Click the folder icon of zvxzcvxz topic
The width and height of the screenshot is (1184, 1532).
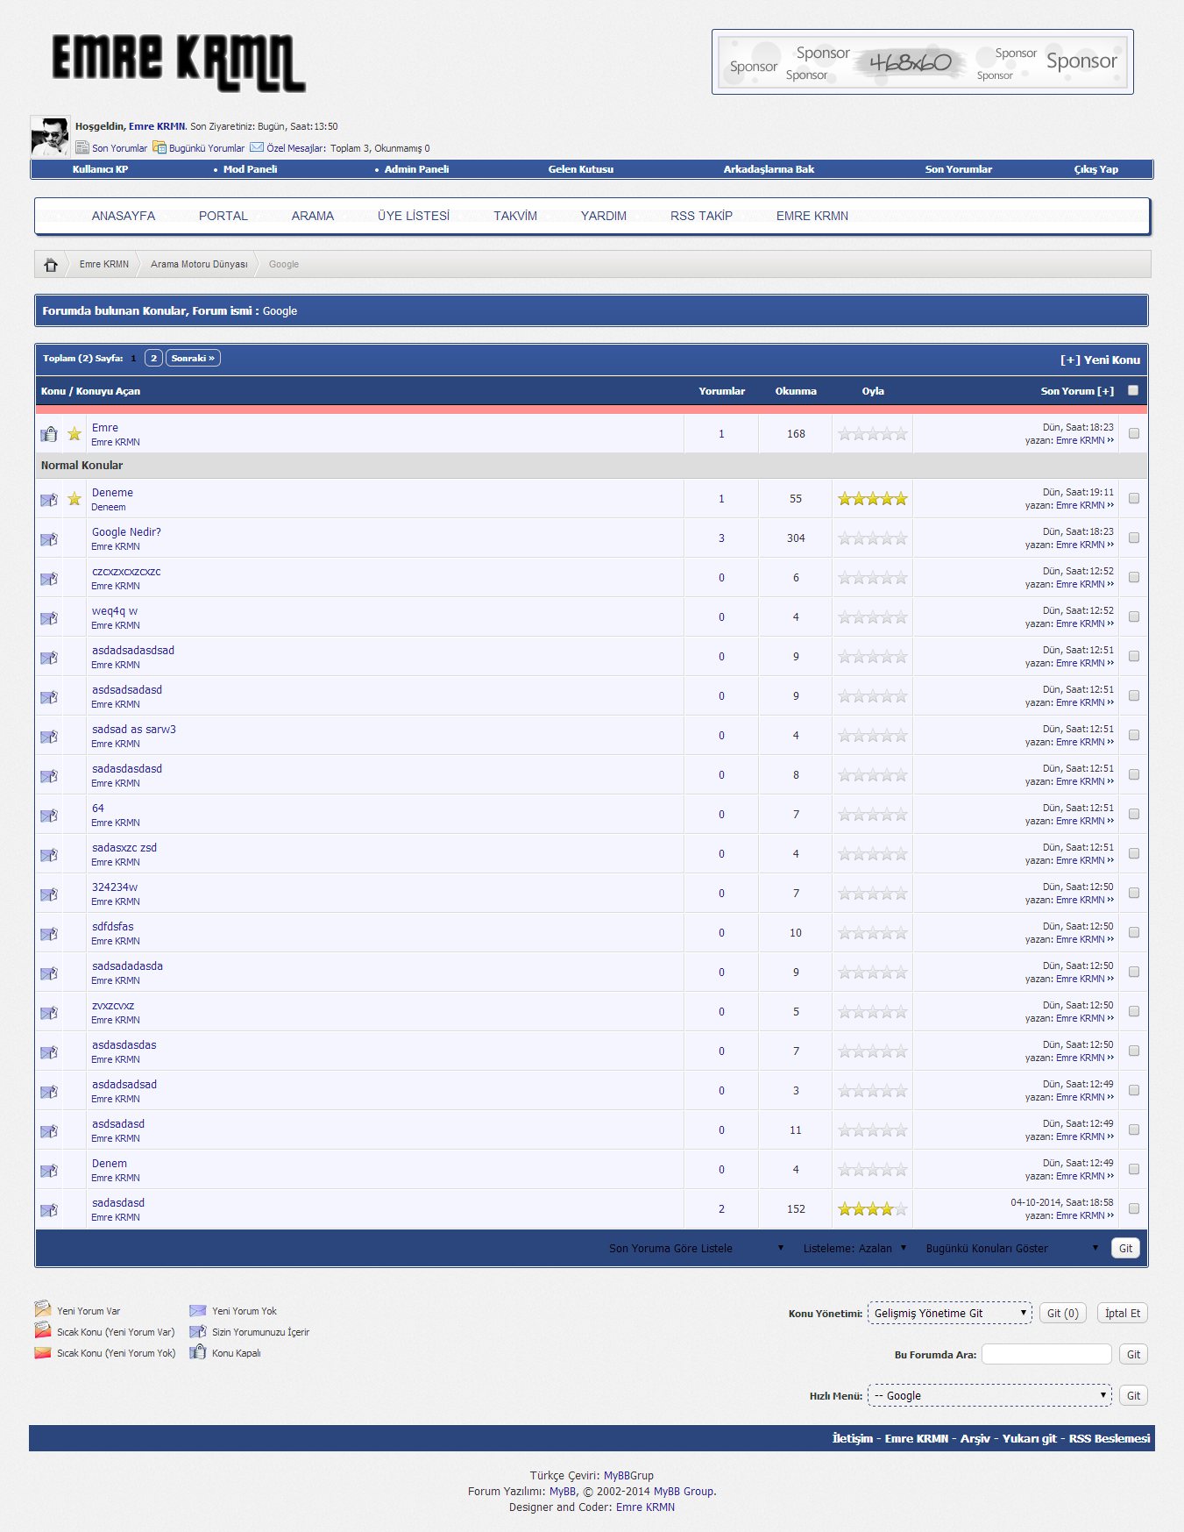[49, 1013]
